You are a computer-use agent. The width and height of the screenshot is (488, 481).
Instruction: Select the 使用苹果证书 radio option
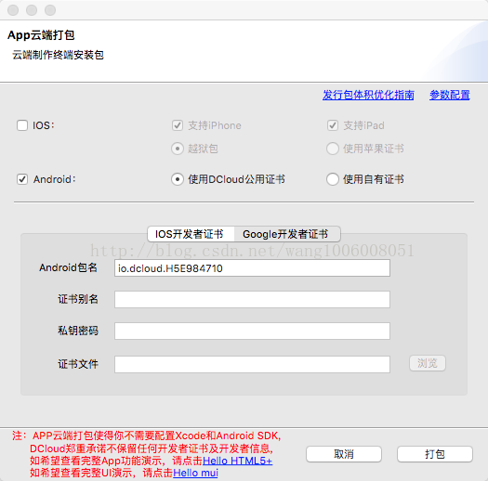[x=333, y=149]
